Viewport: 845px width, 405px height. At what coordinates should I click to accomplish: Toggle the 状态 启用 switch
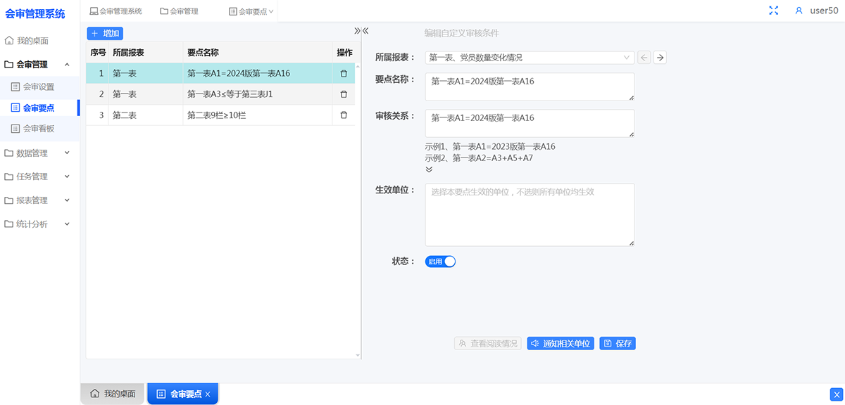[x=441, y=262]
